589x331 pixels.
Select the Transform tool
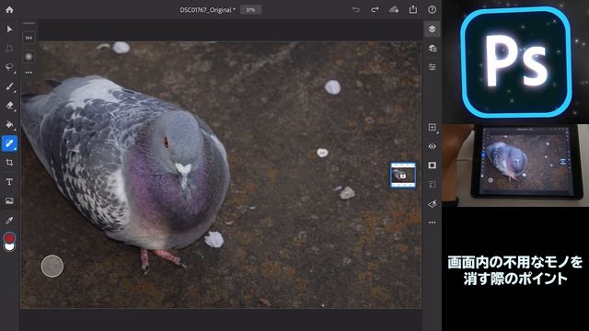(x=9, y=48)
